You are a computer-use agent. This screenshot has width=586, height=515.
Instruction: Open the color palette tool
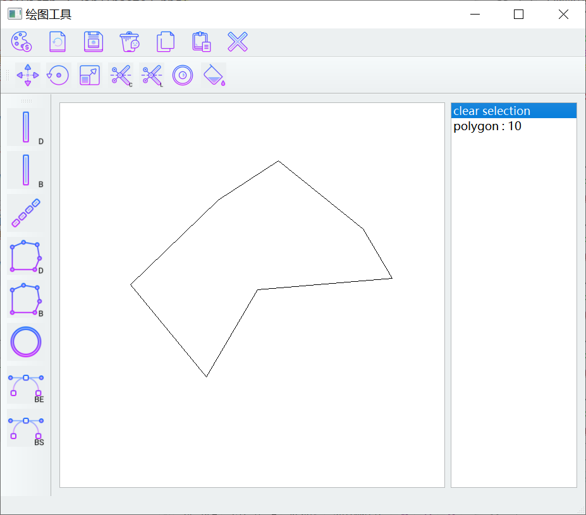(x=21, y=42)
